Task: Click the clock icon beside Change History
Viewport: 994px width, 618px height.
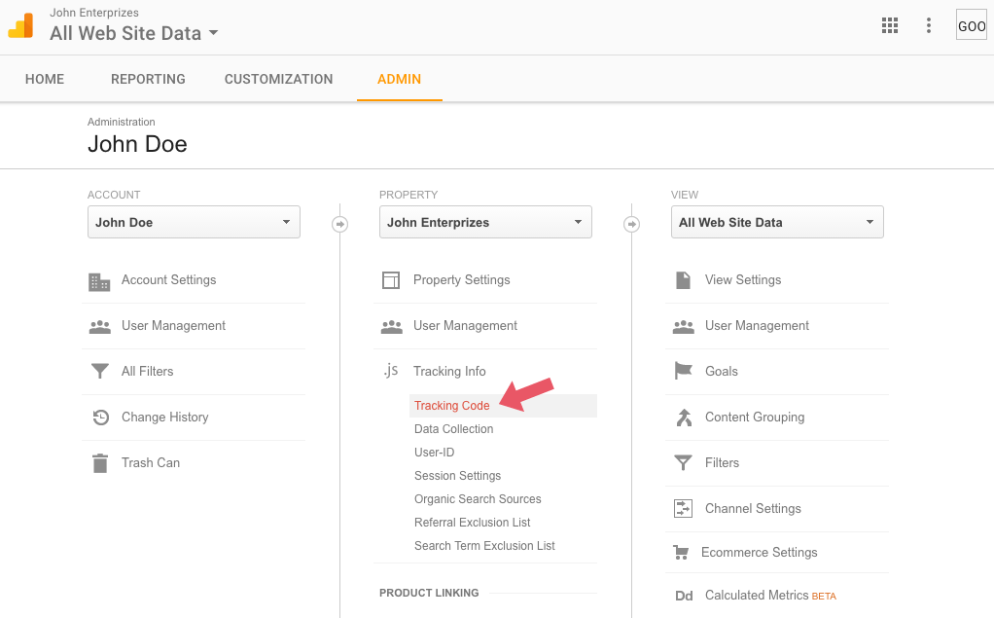Action: [100, 417]
